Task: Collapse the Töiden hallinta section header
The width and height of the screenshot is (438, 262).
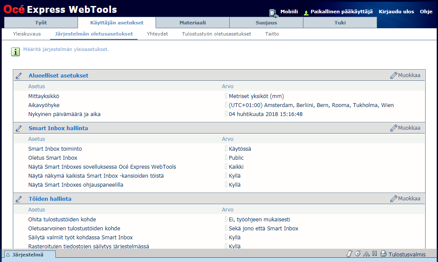Action: tap(50, 199)
